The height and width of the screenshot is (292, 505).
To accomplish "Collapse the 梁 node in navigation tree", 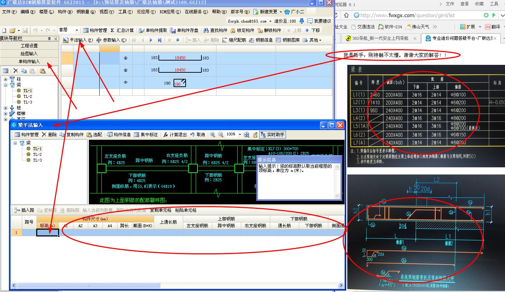I will pyautogui.click(x=6, y=85).
